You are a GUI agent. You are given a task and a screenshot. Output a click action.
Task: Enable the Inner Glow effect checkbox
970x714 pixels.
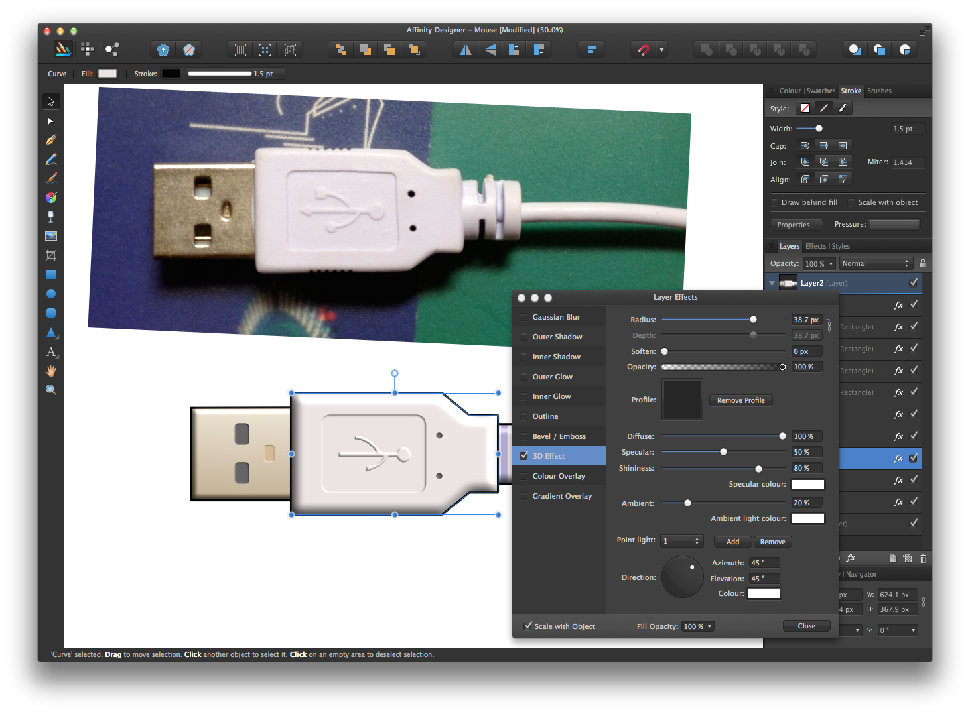tap(523, 396)
